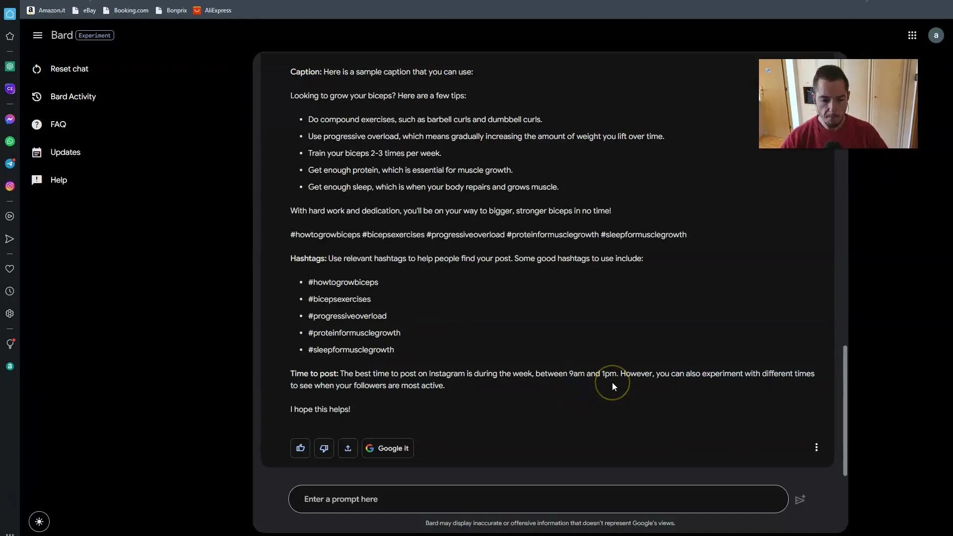Image resolution: width=953 pixels, height=536 pixels.
Task: Click the Bard Activity sidebar icon
Action: click(37, 96)
